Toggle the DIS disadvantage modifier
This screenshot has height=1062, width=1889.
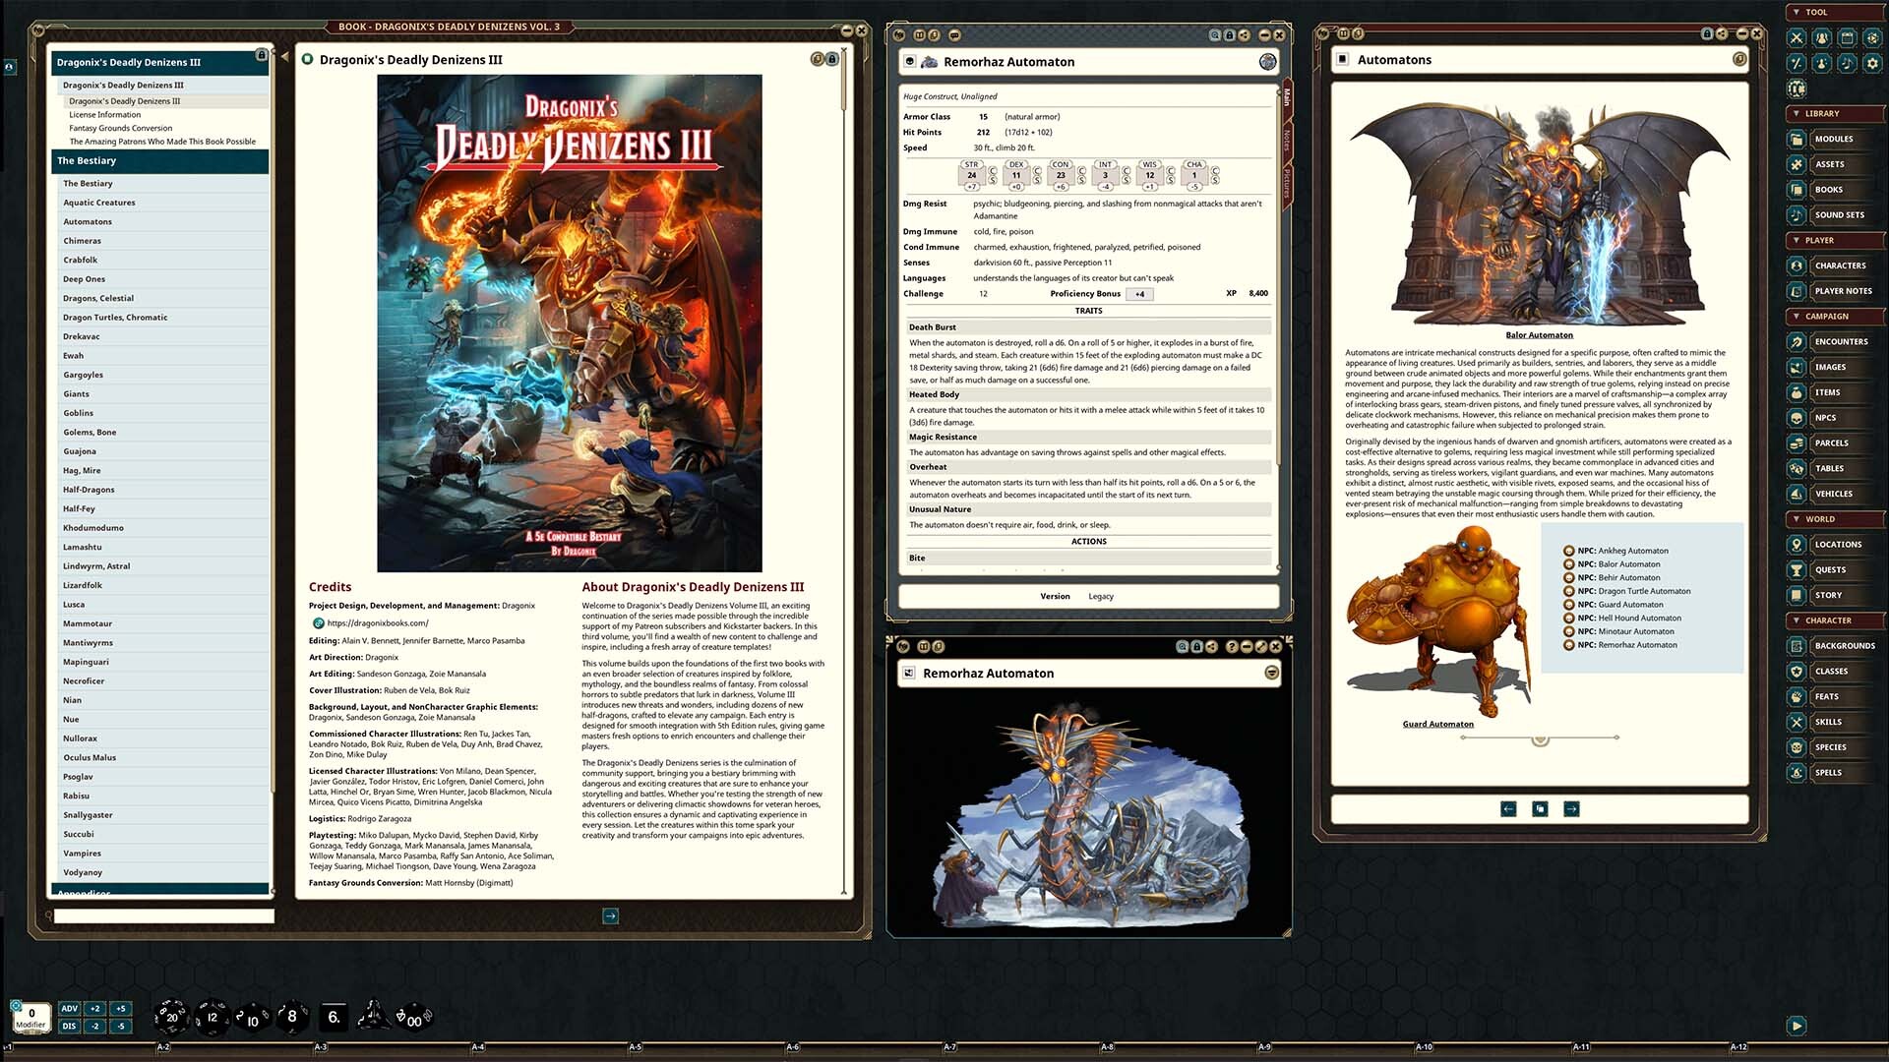pos(69,1026)
